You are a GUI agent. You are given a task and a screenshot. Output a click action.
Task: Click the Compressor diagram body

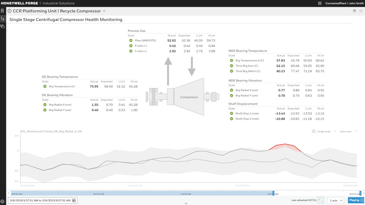pos(189,97)
